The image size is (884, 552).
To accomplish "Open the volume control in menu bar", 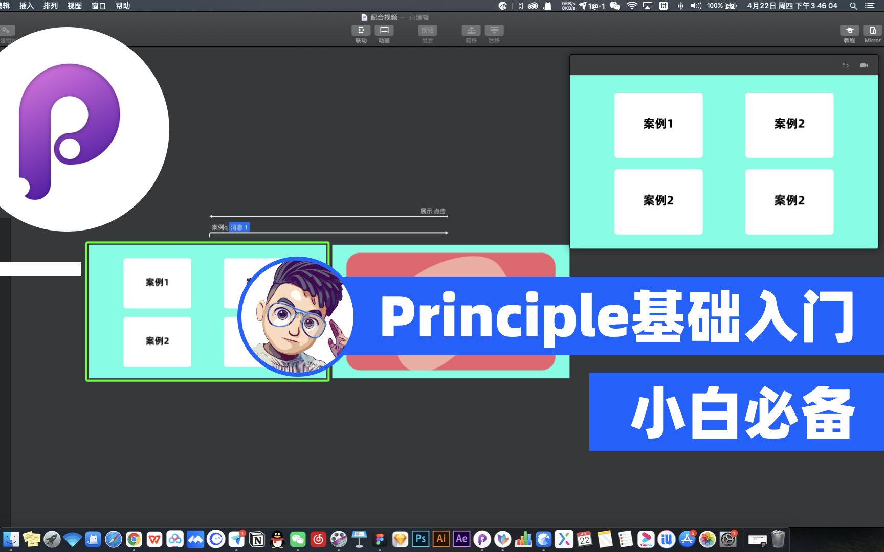I will tap(696, 6).
